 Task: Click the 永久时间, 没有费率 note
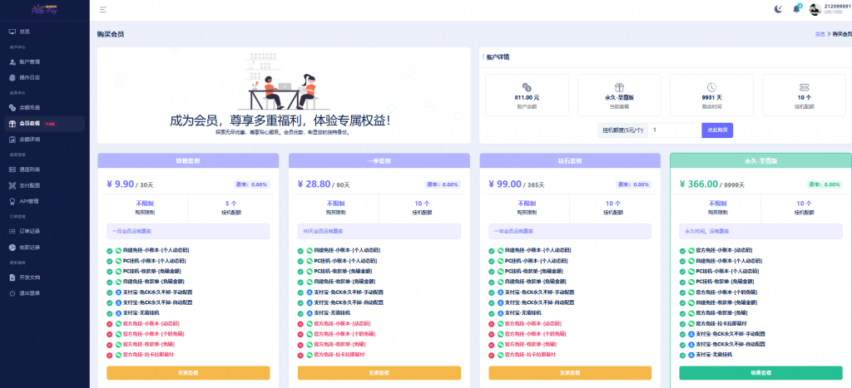click(760, 231)
